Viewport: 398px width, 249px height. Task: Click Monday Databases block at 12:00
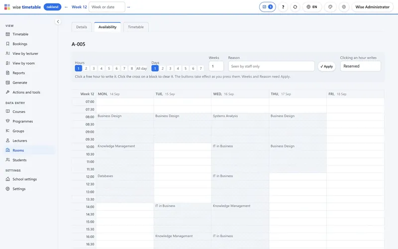pos(125,188)
